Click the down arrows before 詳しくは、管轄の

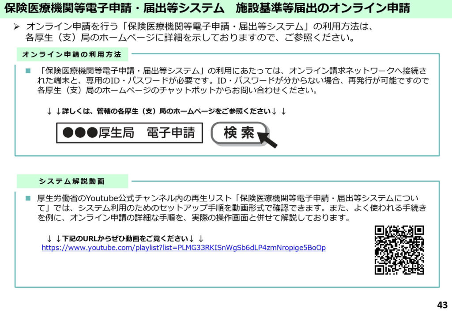[x=54, y=112]
